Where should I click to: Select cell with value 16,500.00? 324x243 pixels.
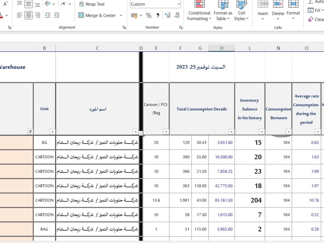[222, 157]
